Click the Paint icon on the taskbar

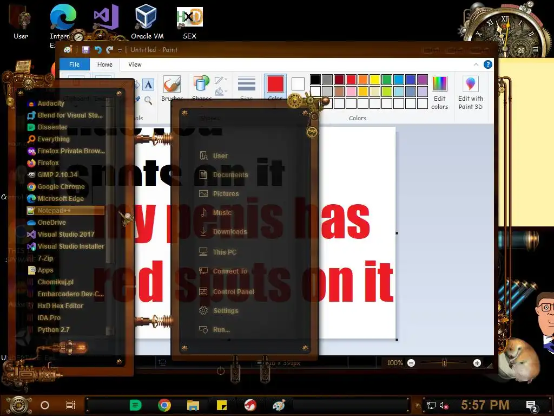pos(279,405)
